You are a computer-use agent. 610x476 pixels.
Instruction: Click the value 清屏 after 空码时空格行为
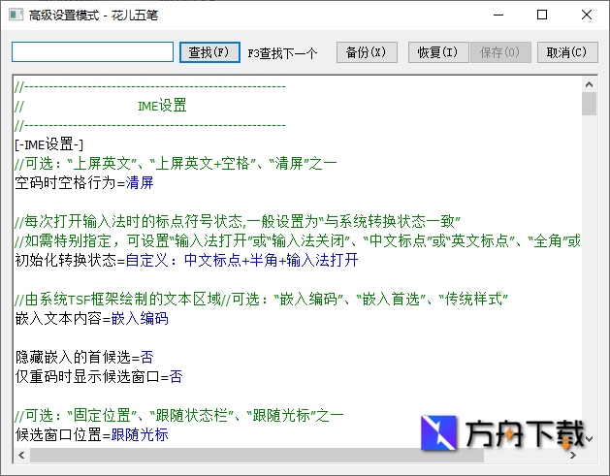(x=140, y=183)
